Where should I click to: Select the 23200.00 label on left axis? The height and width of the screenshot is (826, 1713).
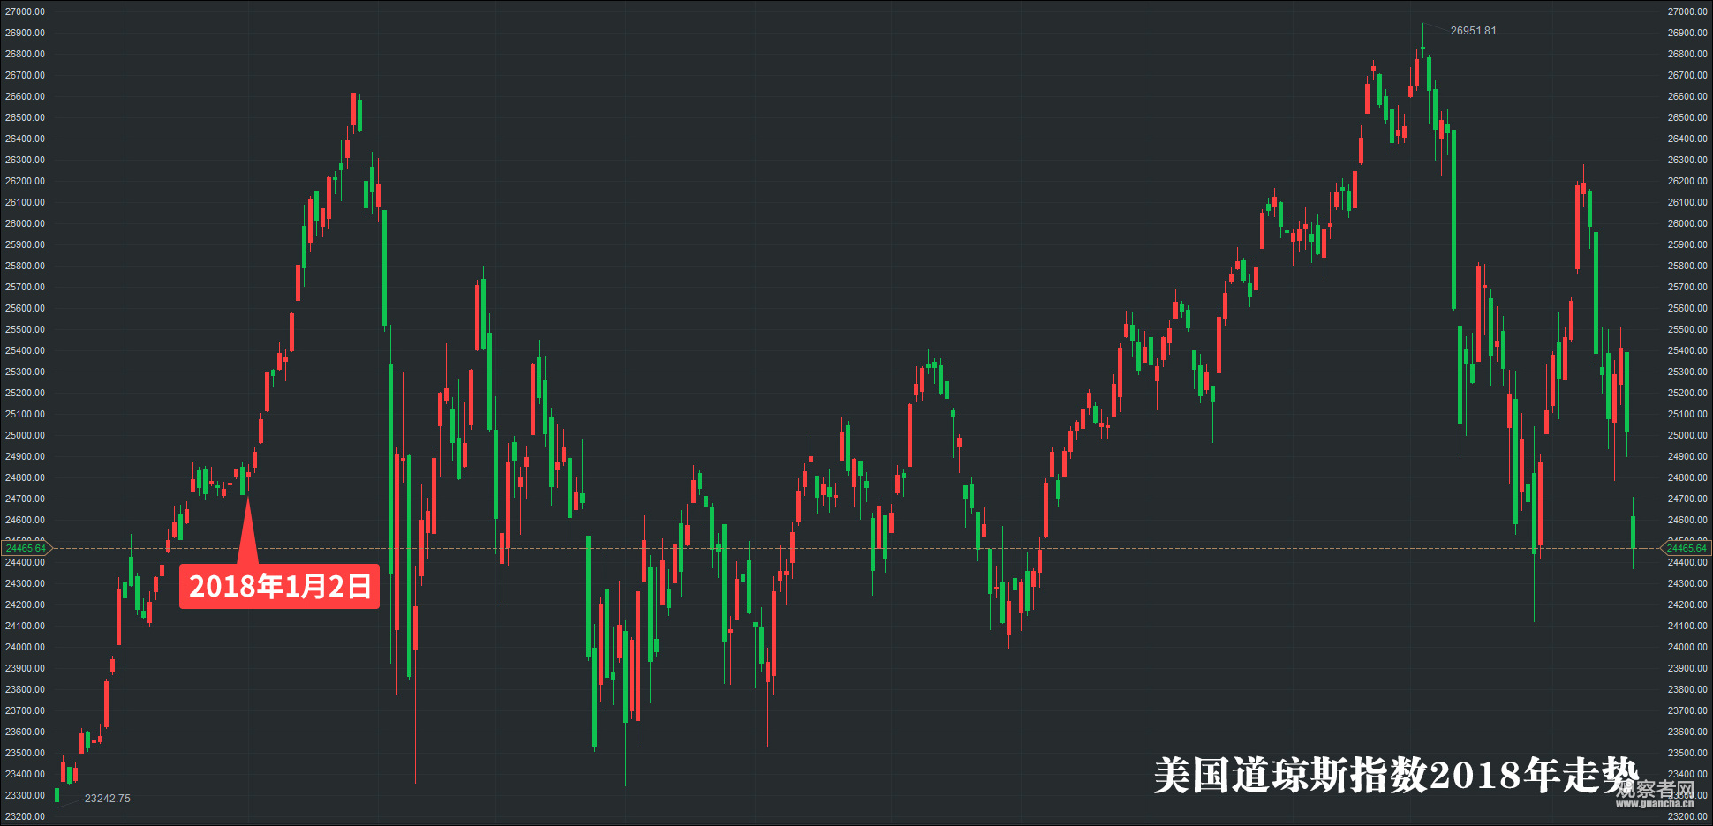[x=25, y=816]
